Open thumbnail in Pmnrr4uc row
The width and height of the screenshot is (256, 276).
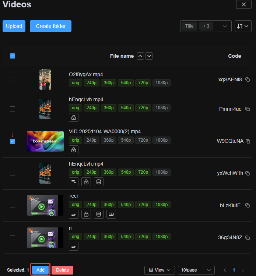click(45, 109)
